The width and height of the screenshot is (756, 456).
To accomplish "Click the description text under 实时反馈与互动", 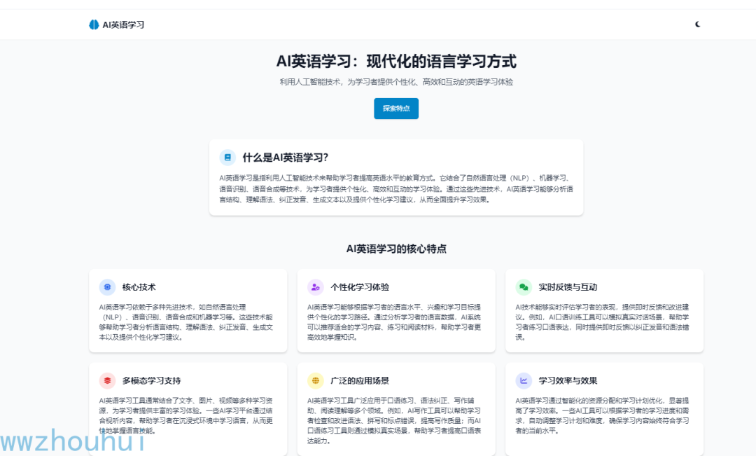I will click(602, 322).
